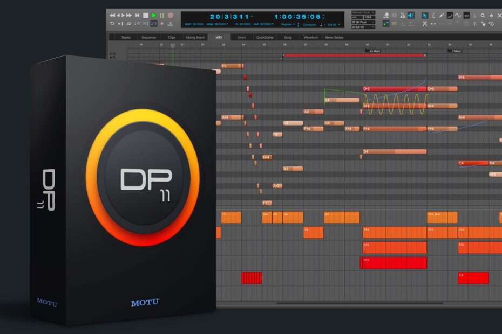
Task: Toggle the overdub record mode button
Action: click(162, 24)
